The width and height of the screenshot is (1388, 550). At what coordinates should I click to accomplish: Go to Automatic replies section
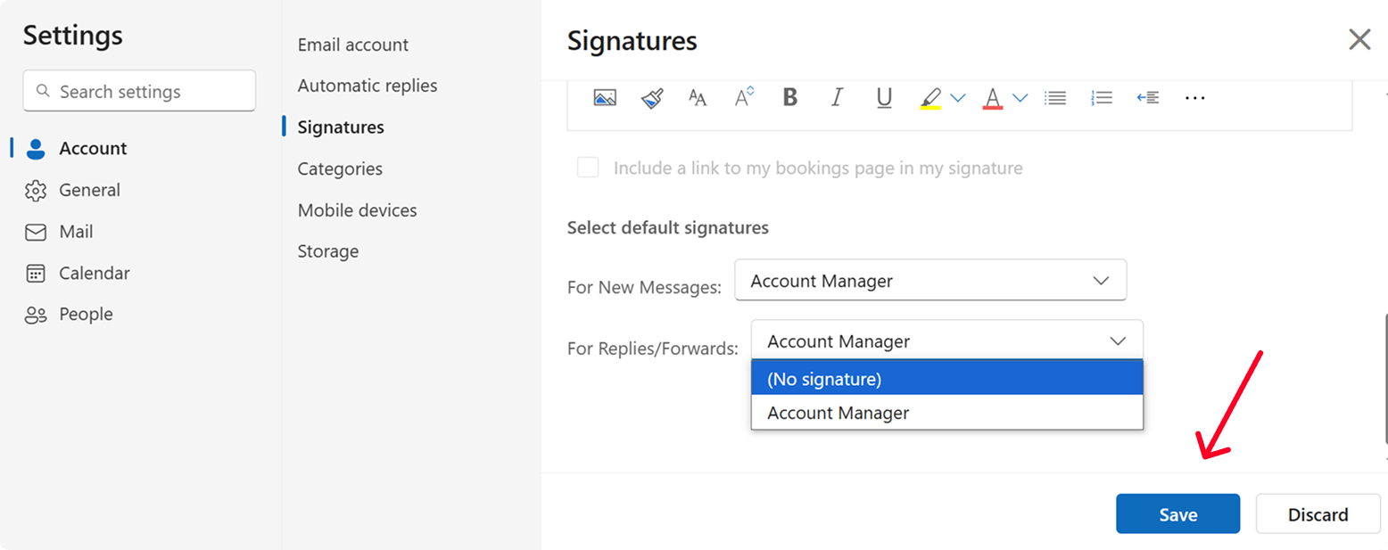click(x=368, y=86)
